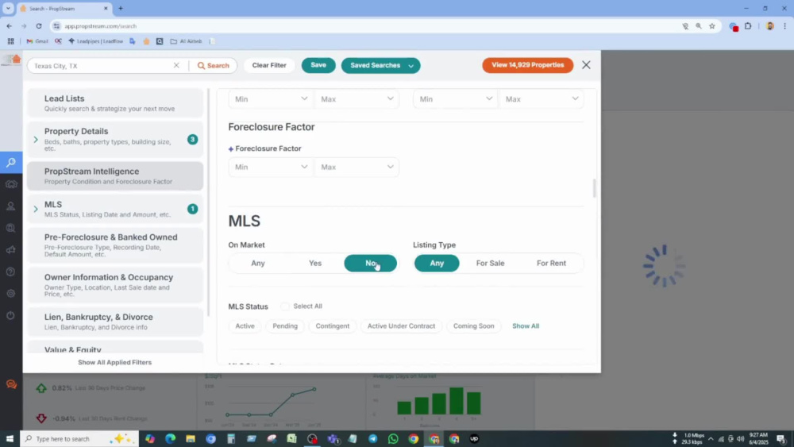The image size is (794, 447).
Task: Click the Search button
Action: pos(213,65)
